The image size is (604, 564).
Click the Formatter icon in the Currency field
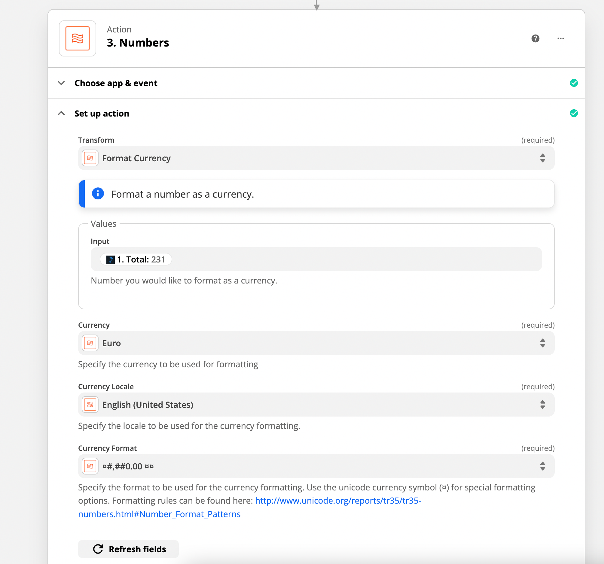click(90, 343)
